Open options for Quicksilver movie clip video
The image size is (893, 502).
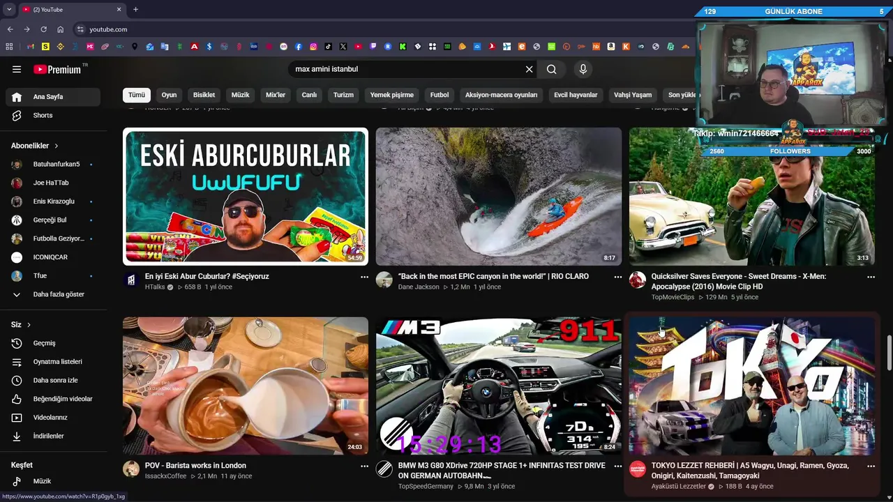[x=871, y=277]
